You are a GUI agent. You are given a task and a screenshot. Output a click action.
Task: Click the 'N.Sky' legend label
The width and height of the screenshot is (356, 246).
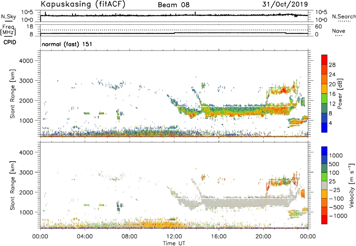[8, 16]
